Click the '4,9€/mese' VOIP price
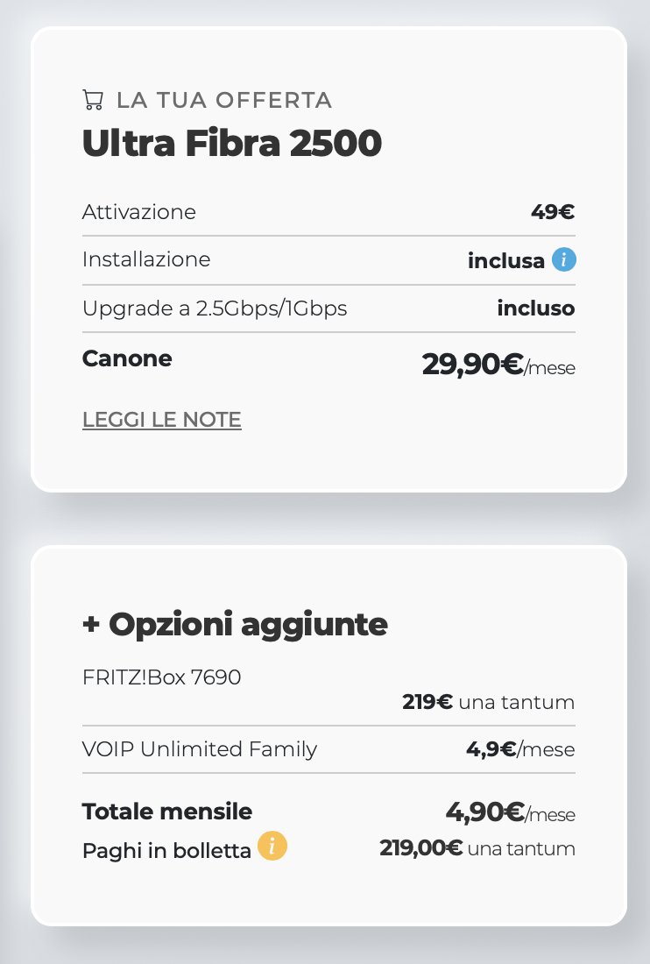 coord(520,749)
